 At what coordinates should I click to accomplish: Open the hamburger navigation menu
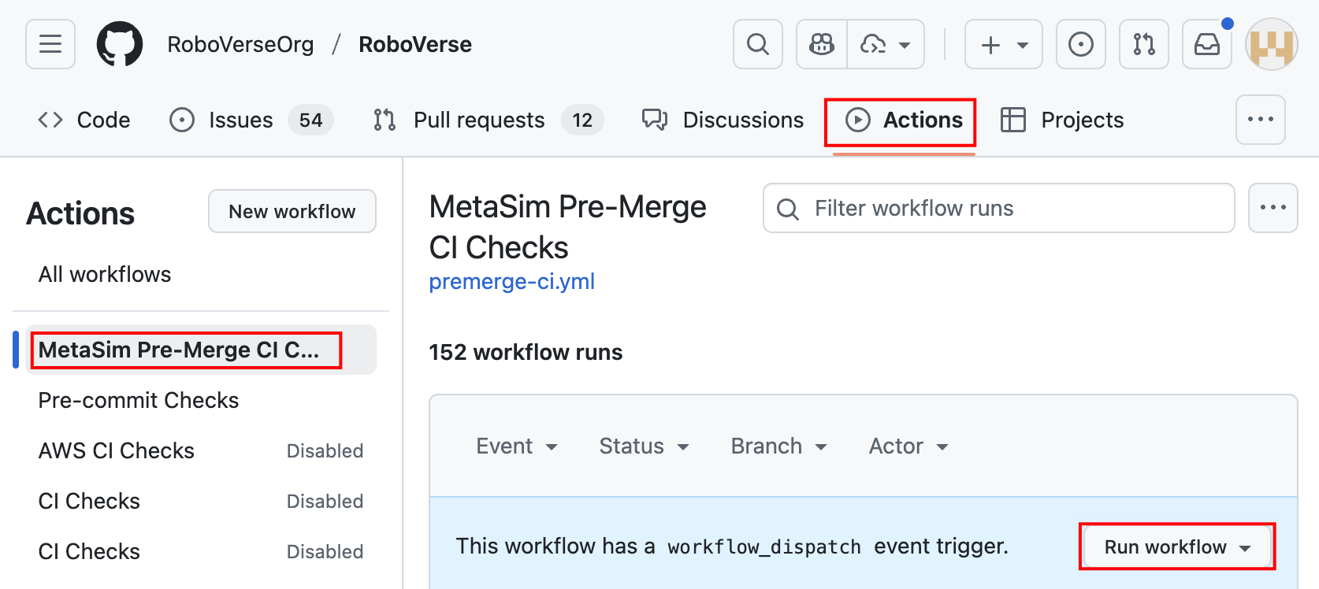pyautogui.click(x=50, y=44)
